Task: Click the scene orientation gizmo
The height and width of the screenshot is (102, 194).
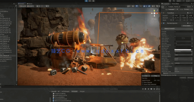Action: tap(154, 13)
